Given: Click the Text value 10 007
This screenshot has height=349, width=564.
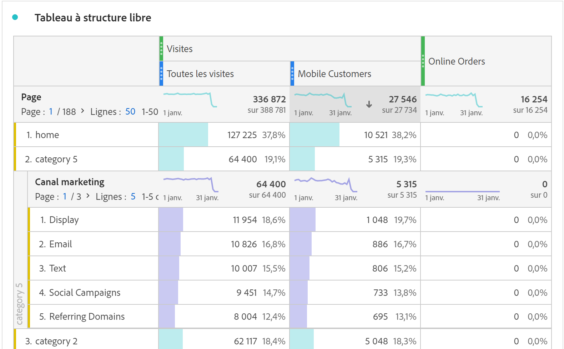Looking at the screenshot, I should pyautogui.click(x=244, y=268).
